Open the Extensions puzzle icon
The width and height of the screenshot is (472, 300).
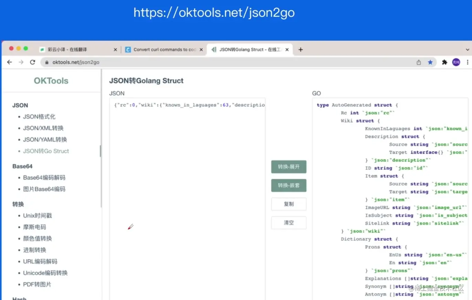pyautogui.click(x=444, y=62)
